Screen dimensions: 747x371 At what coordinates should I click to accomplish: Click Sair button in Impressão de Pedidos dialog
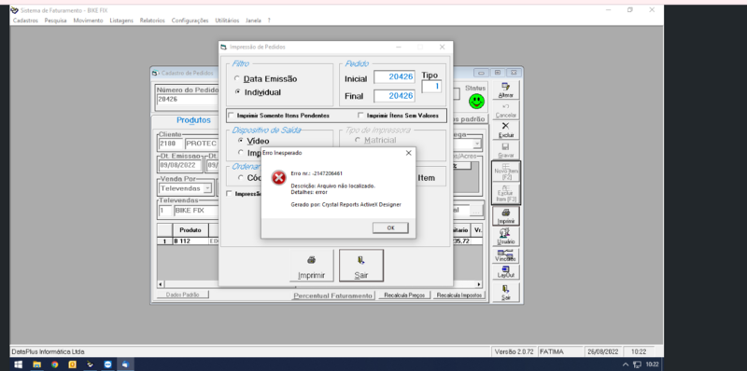(361, 266)
